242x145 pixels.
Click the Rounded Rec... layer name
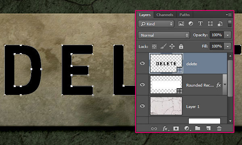coord(200,85)
